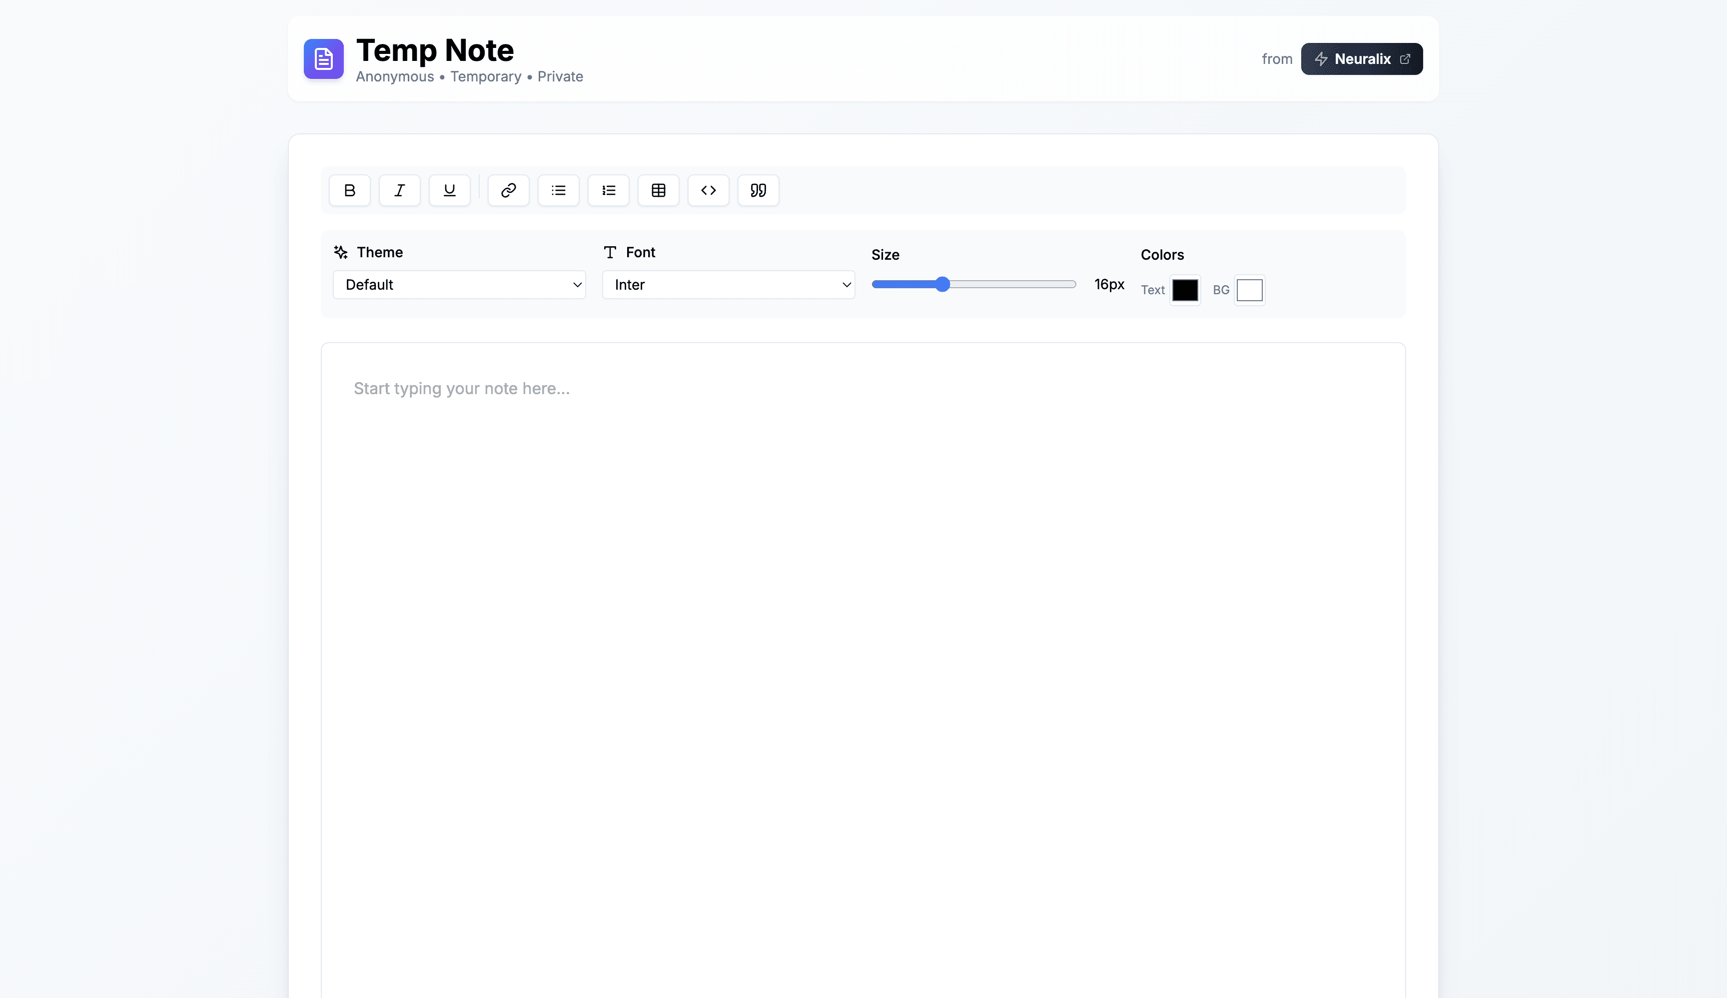This screenshot has width=1727, height=998.
Task: Toggle bold formatting button
Action: 349,190
